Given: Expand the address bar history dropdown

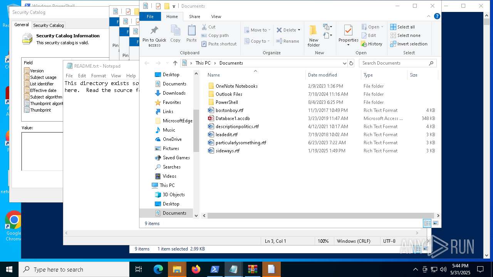Looking at the screenshot, I should pos(344,63).
